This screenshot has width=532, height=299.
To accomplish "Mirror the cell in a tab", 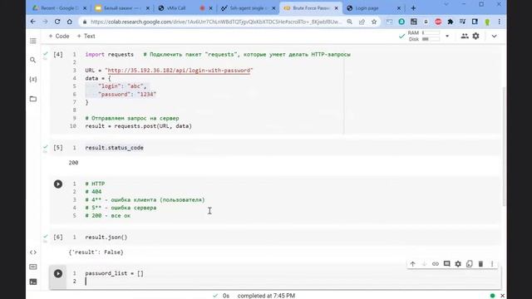I will coord(469,264).
